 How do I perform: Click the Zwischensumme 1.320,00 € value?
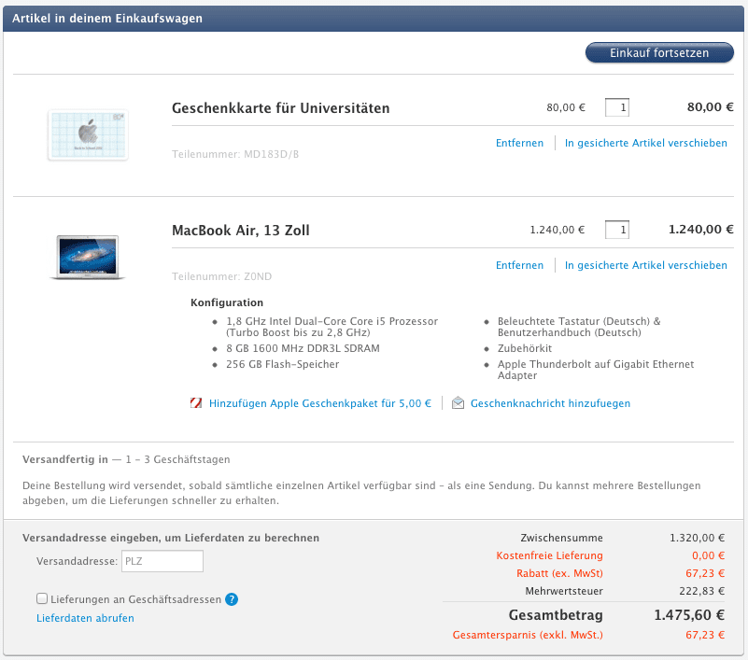(x=697, y=538)
